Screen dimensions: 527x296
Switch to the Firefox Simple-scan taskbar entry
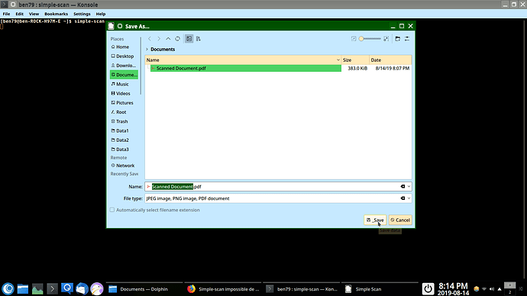[223, 289]
